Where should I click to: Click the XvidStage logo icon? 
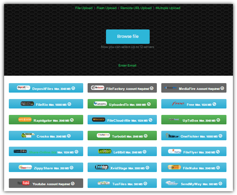102,167
